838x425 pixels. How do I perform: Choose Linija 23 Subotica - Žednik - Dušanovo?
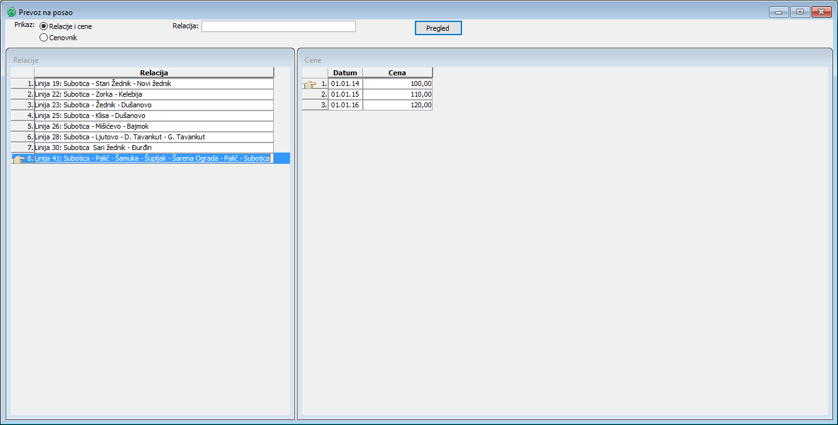154,105
